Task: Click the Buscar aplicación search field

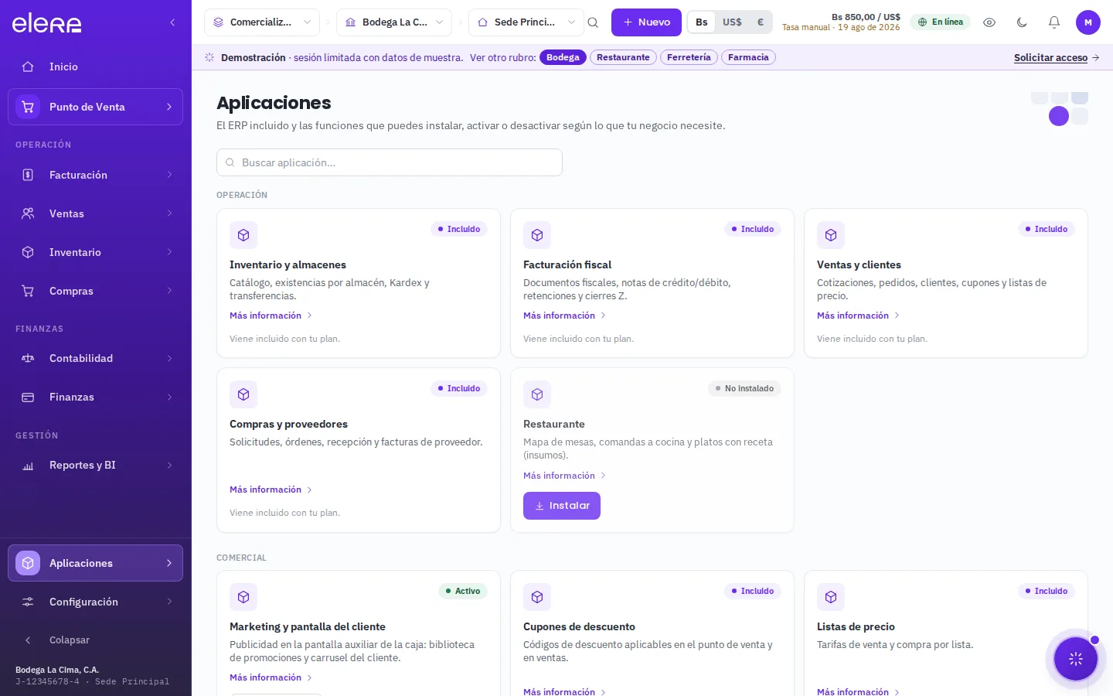Action: coord(390,162)
